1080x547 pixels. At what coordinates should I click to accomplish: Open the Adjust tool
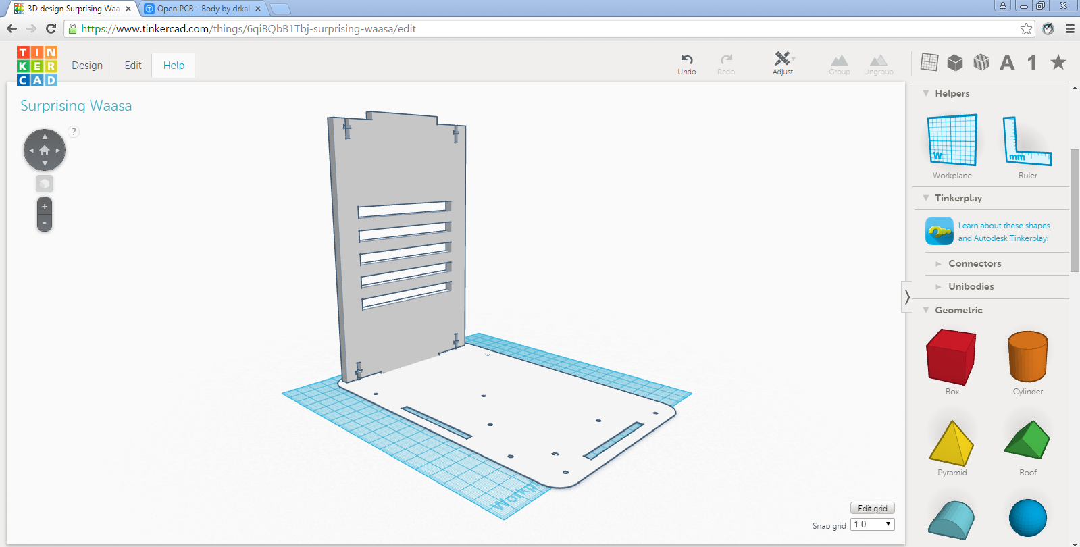782,59
